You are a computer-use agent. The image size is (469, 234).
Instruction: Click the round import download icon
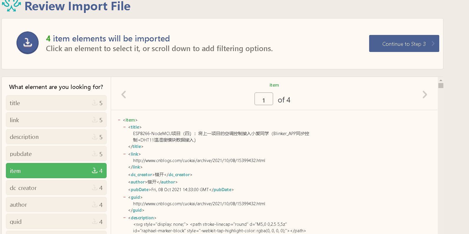[27, 43]
